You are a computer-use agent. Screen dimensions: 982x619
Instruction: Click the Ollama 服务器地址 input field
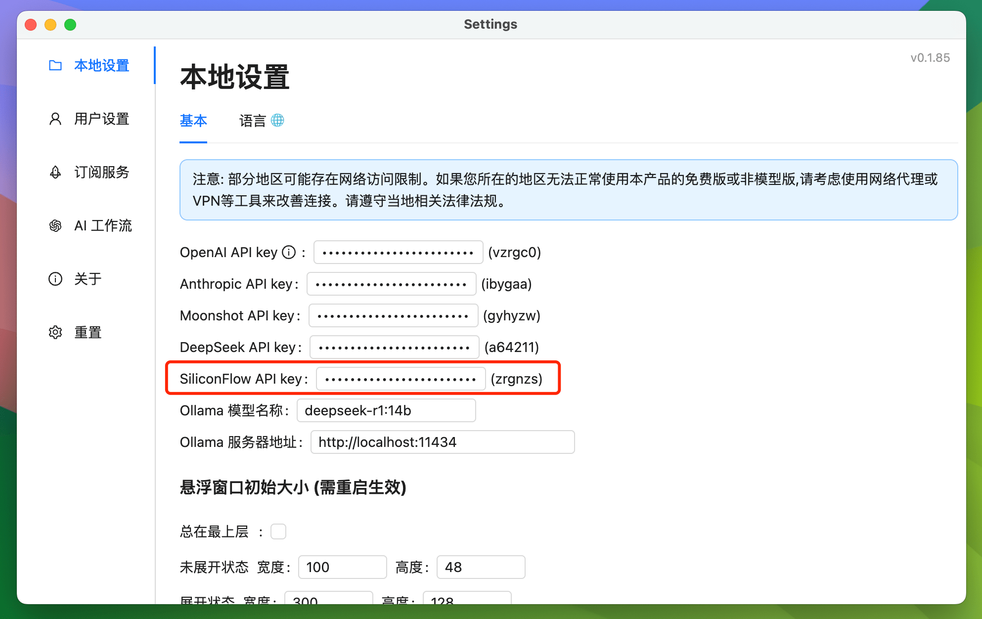(443, 442)
